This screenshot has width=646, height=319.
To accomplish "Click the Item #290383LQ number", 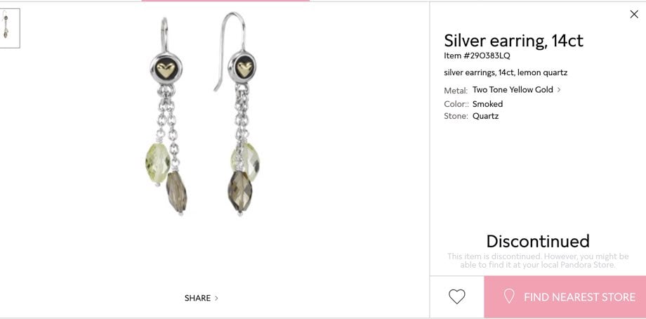I will click(477, 56).
